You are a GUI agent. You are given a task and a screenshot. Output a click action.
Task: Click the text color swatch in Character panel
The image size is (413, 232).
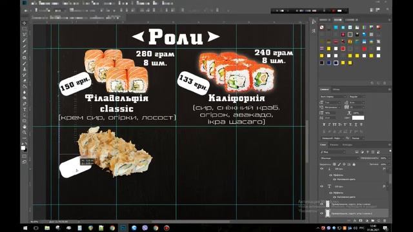[x=358, y=117]
